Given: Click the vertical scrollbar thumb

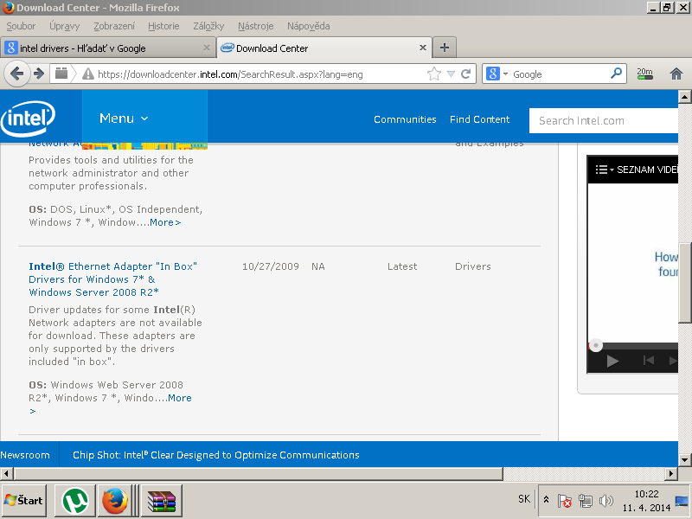Looking at the screenshot, I should (685, 283).
